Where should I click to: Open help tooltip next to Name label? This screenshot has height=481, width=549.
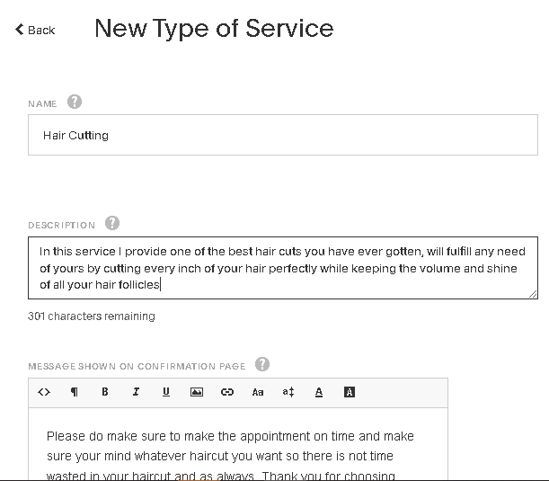(75, 102)
